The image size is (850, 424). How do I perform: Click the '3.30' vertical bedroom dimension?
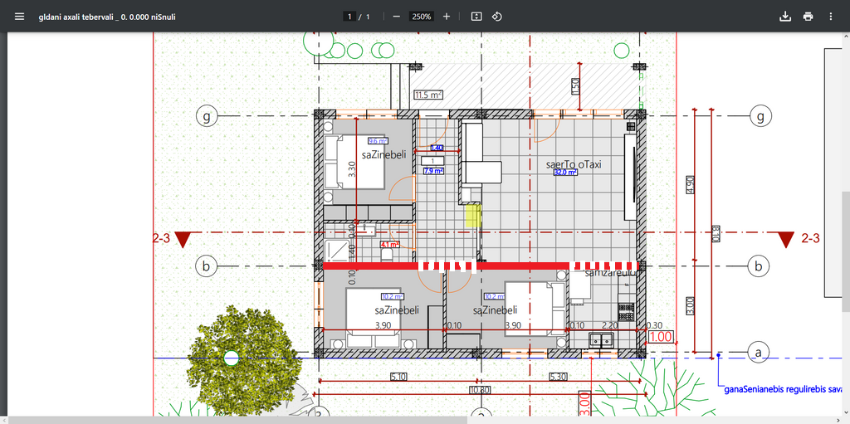click(x=352, y=169)
